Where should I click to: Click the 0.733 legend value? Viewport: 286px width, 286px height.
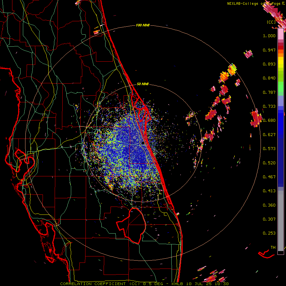[x=269, y=106]
